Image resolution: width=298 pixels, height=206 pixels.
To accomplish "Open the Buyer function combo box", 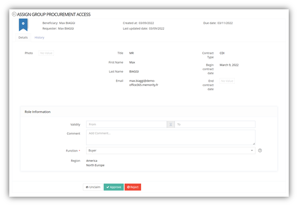I will coord(171,150).
